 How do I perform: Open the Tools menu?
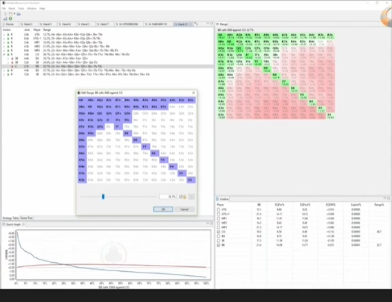21,8
